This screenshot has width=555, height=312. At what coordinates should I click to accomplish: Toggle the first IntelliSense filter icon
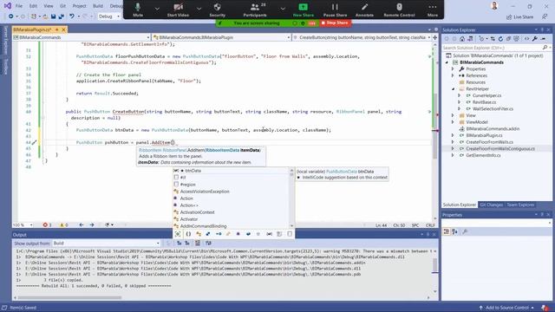178,234
